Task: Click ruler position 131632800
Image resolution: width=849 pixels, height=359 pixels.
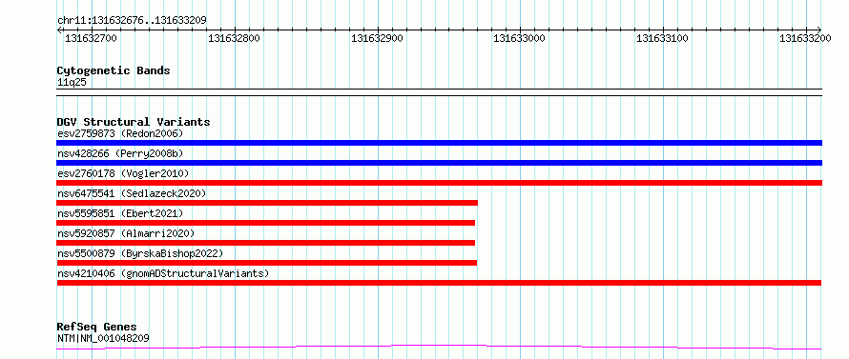Action: 234,38
